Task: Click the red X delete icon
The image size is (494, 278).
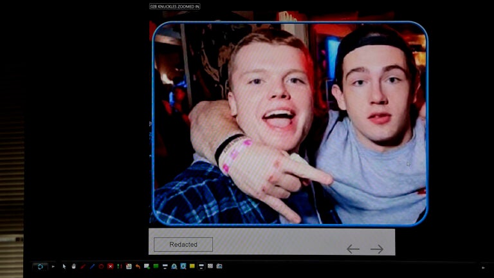Action: tap(111, 266)
